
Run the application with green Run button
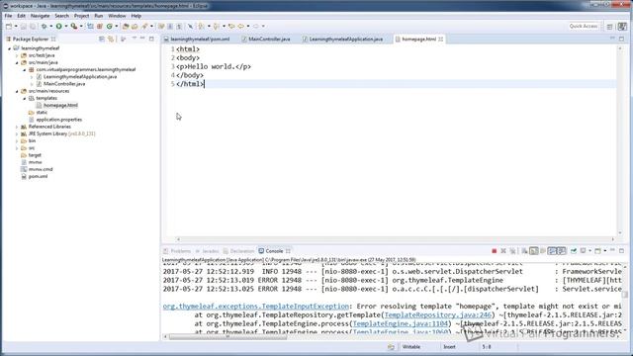59,27
